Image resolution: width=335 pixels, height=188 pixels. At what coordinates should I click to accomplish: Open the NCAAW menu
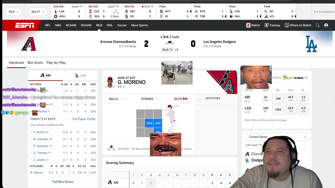[86, 25]
